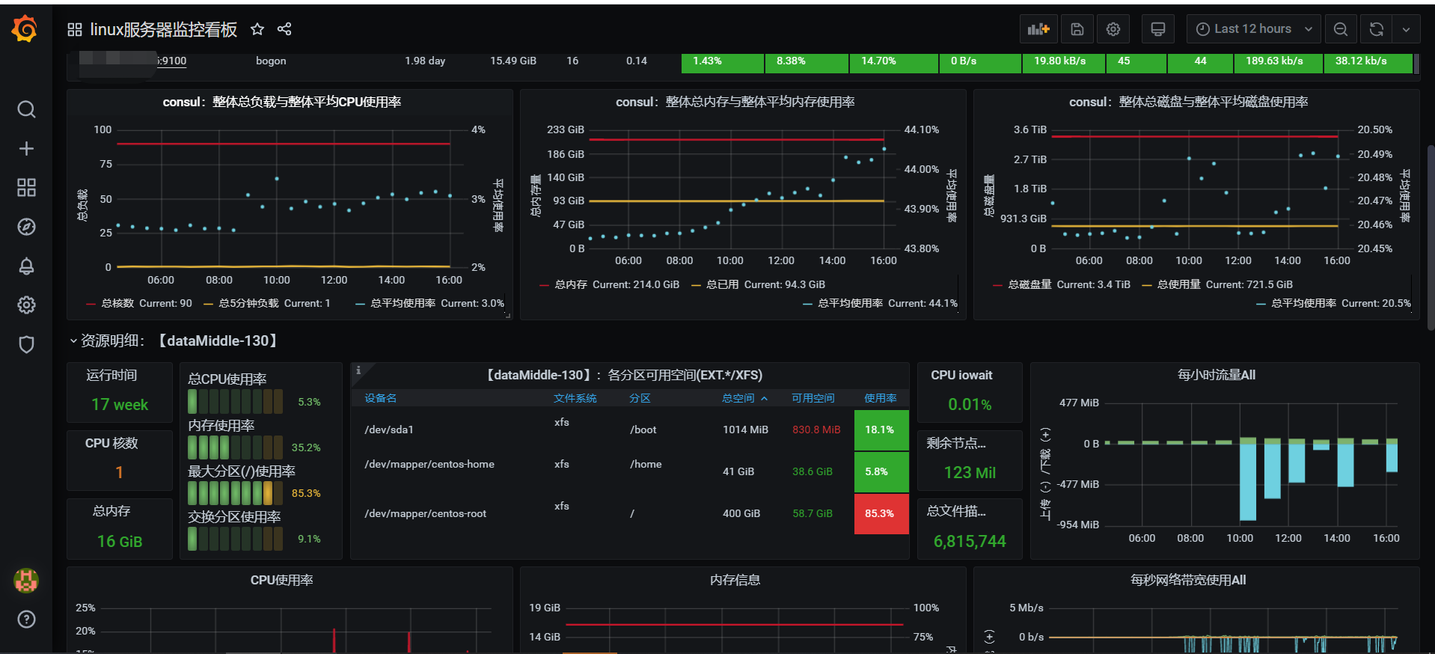Image resolution: width=1435 pixels, height=654 pixels.
Task: Open the Last 12 hours time picker
Action: click(x=1253, y=29)
